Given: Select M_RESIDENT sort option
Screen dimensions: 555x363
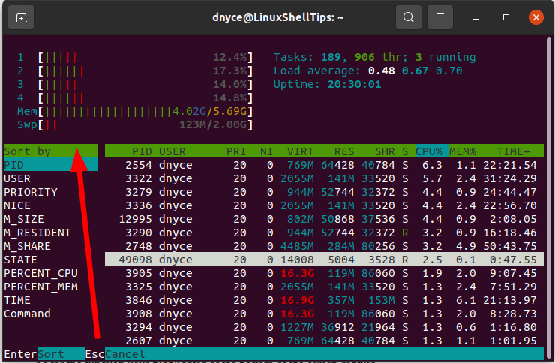Looking at the screenshot, I should tap(51, 232).
